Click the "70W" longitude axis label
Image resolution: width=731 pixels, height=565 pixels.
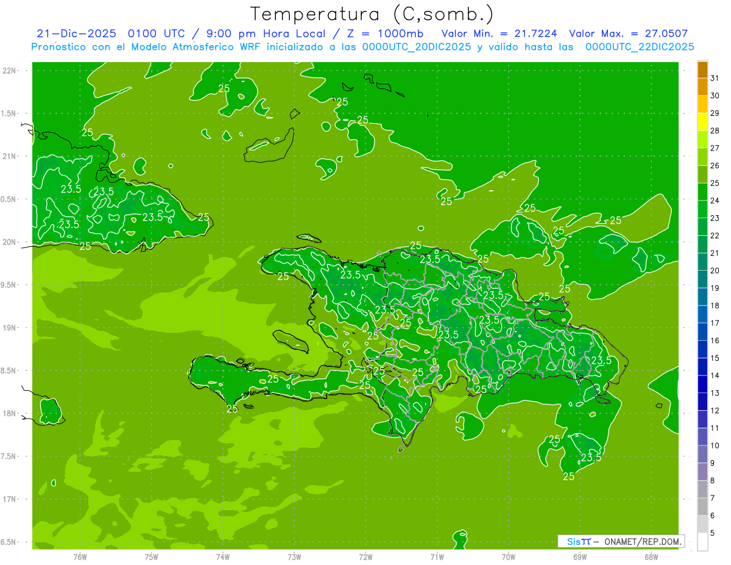tap(508, 556)
